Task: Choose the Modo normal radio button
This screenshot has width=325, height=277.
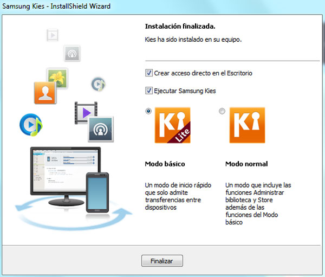Action: [222, 111]
